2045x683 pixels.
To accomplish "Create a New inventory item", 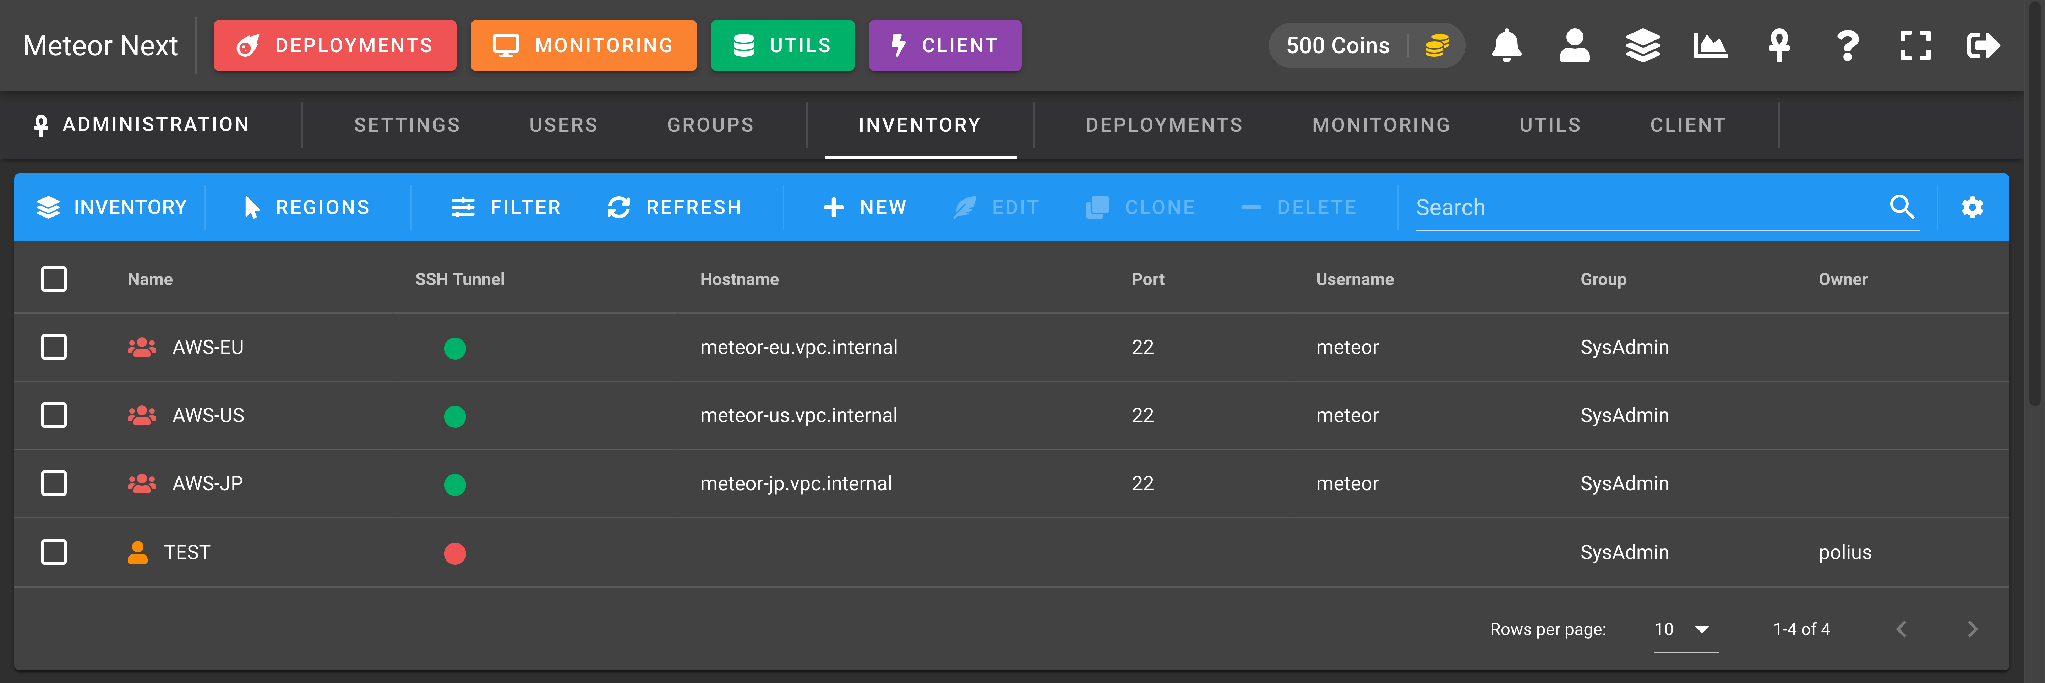I will pos(865,207).
